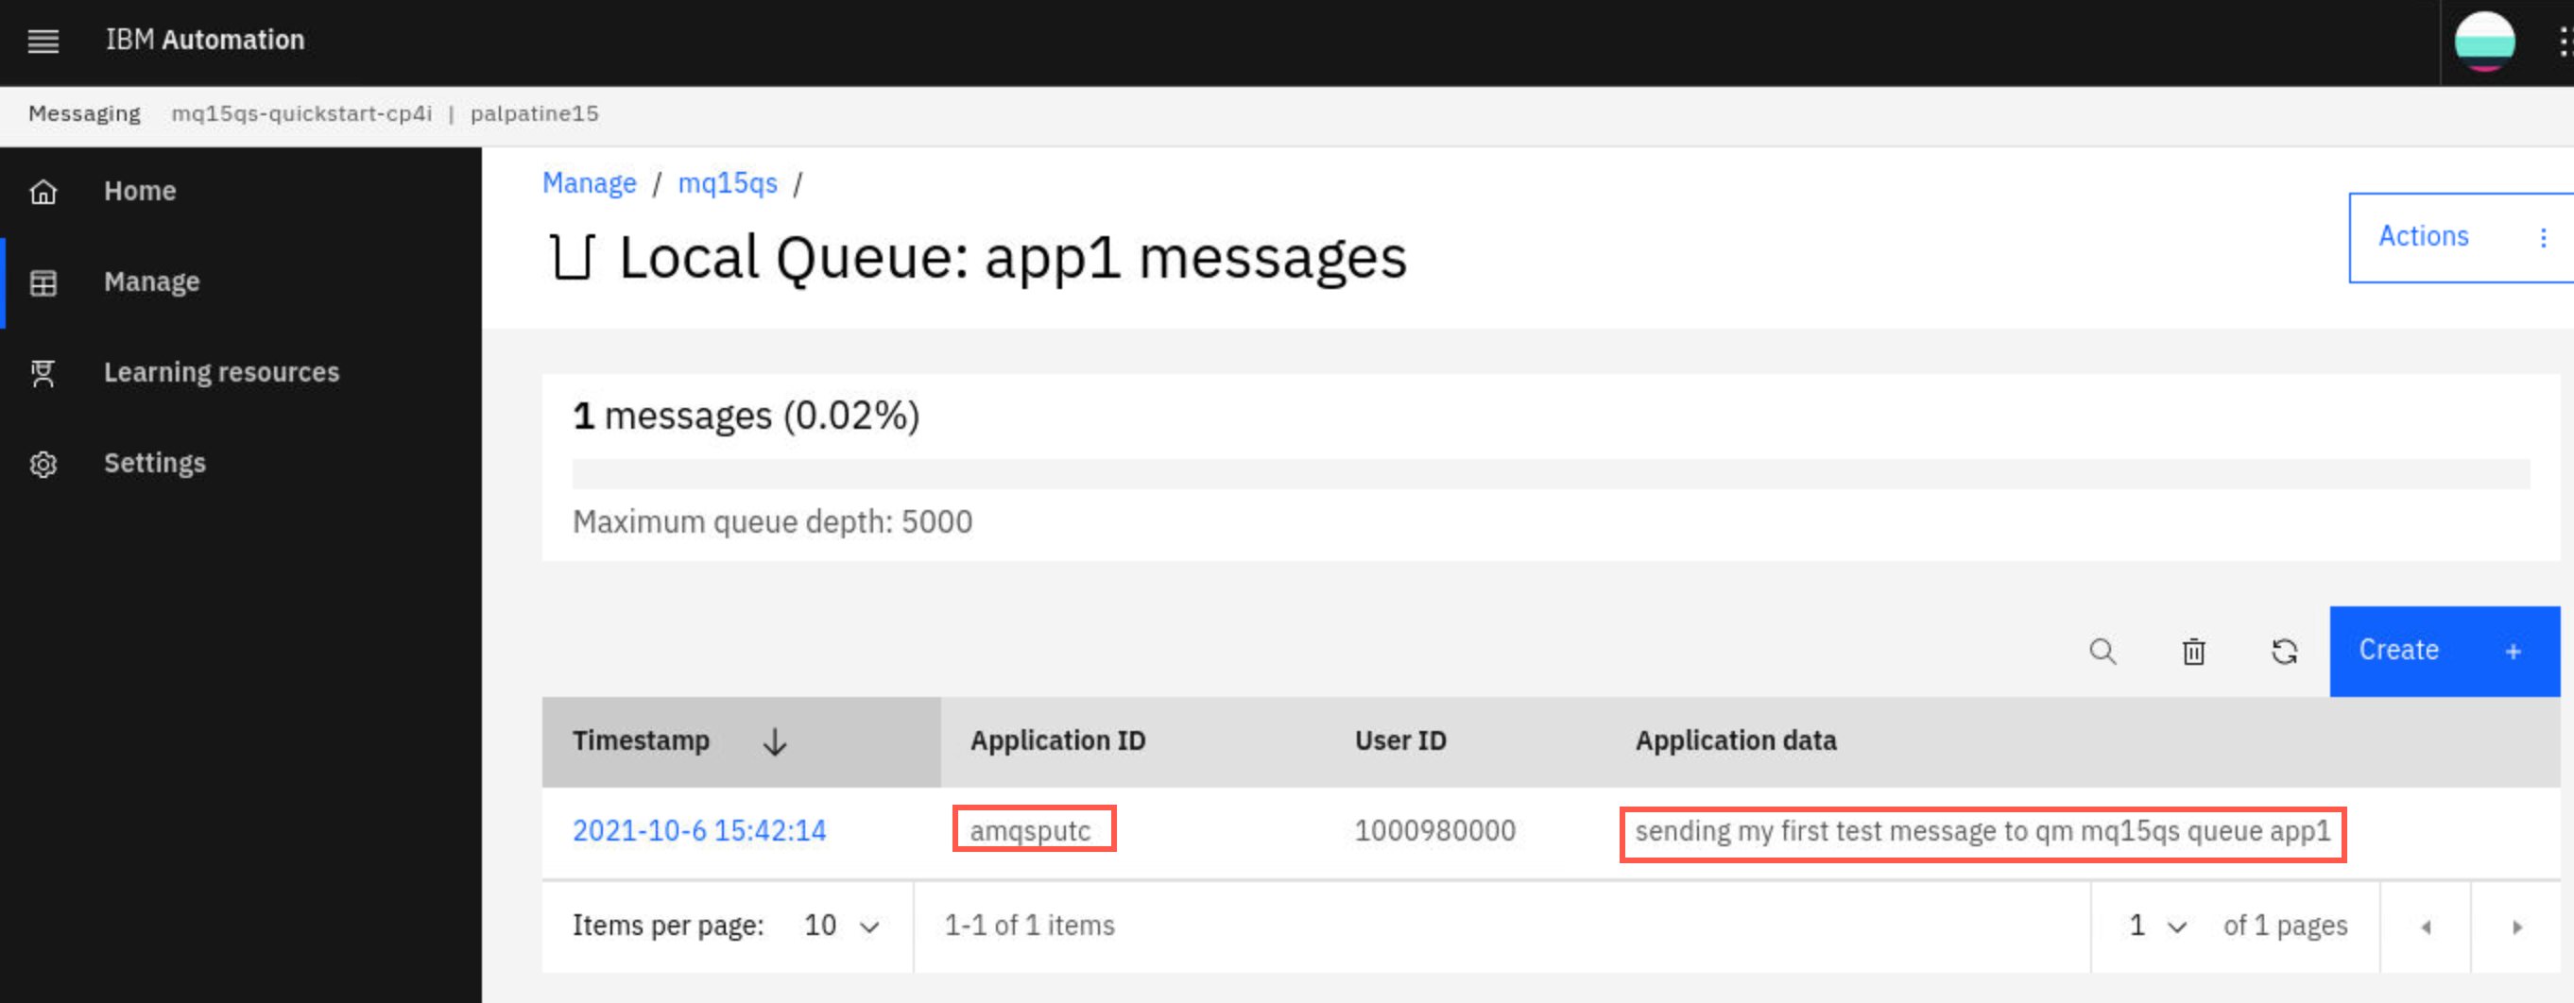Screen dimensions: 2574x1003
Task: Click the Home house icon
Action: coord(43,192)
